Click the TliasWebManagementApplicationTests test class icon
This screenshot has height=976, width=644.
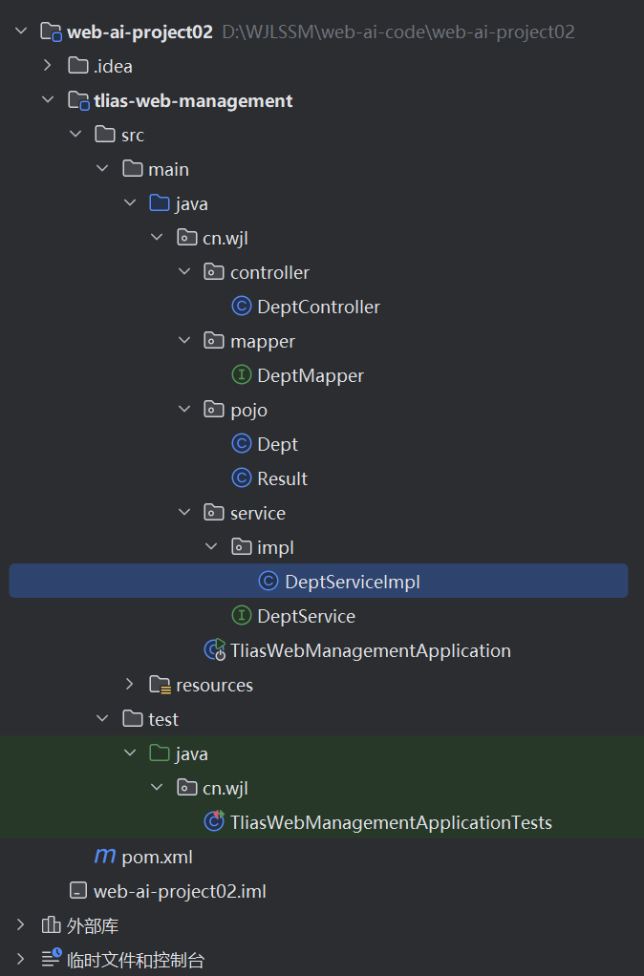coord(214,821)
